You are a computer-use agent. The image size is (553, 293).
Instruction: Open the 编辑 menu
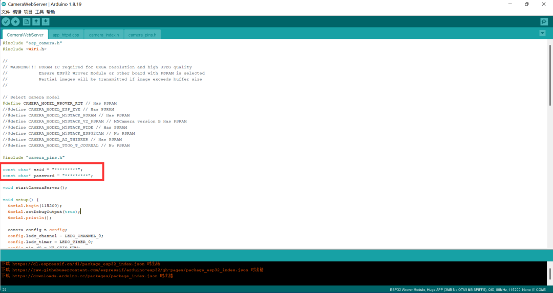[x=17, y=12]
